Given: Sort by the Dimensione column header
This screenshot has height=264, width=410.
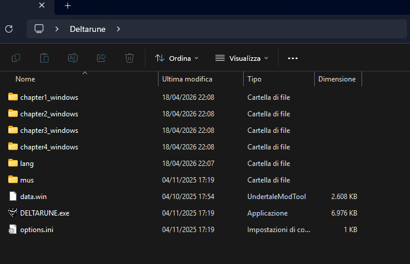Looking at the screenshot, I should coord(337,79).
